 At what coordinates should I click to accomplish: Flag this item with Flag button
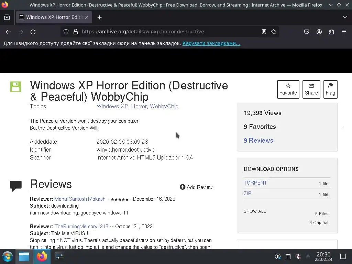[330, 89]
